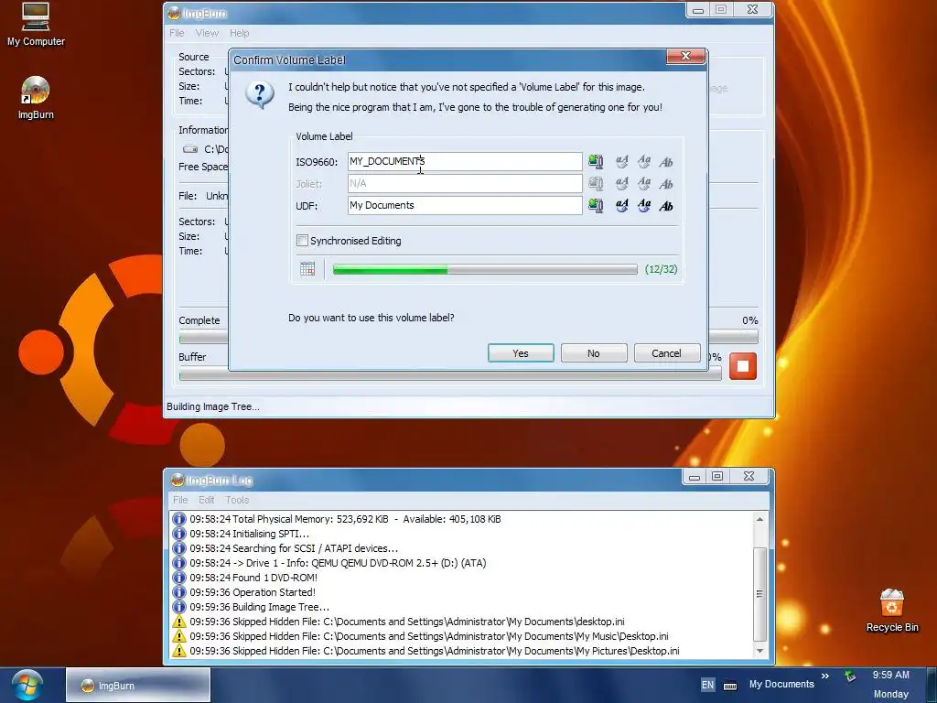
Task: Click Cancel in the volume label dialog
Action: click(666, 353)
